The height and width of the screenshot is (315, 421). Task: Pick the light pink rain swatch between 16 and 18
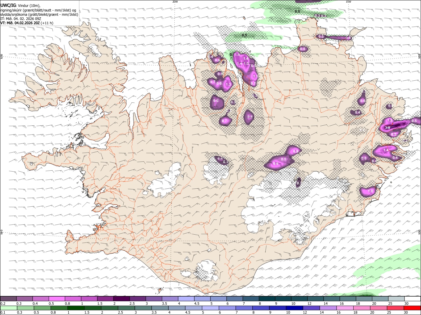pos(345,308)
